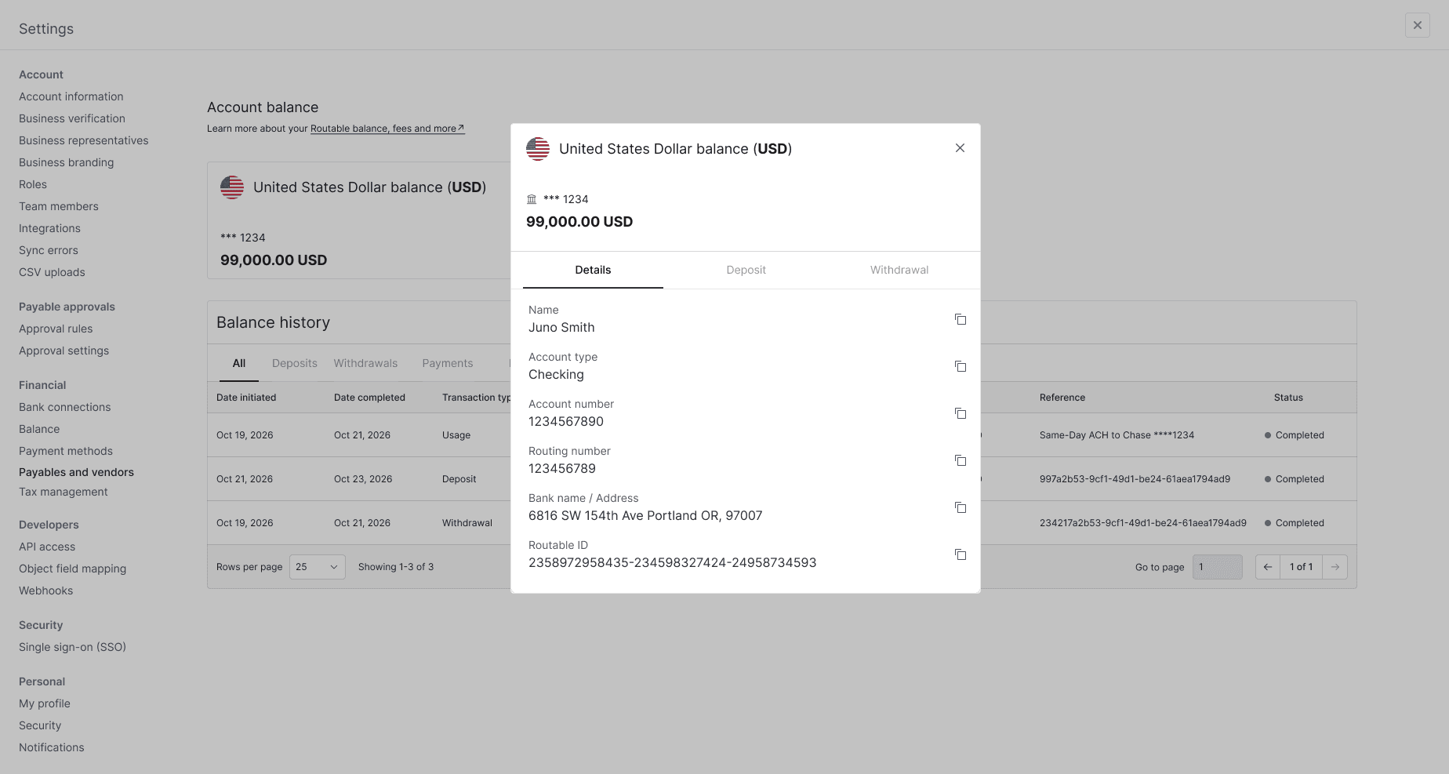Close the USD balance dialog
Screen dimensions: 1449x774
coord(960,148)
